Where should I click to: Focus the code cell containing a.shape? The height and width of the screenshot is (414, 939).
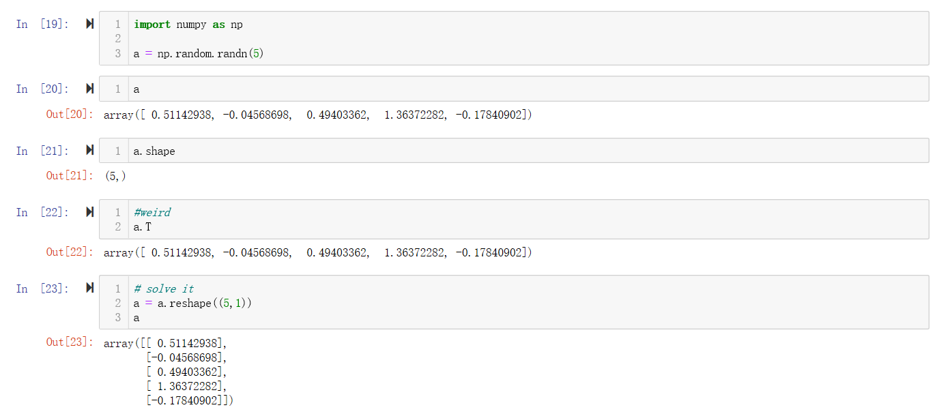[x=525, y=151]
